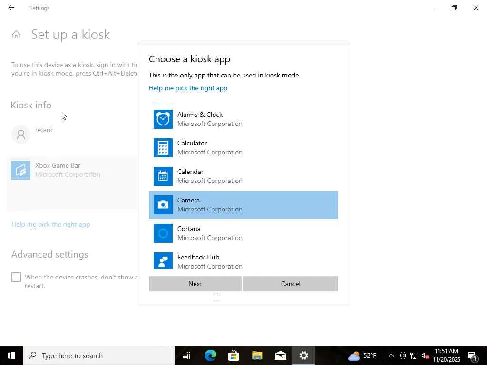Choose the 'Camera' app name text
Viewport: 487px width, 365px height.
pyautogui.click(x=188, y=200)
